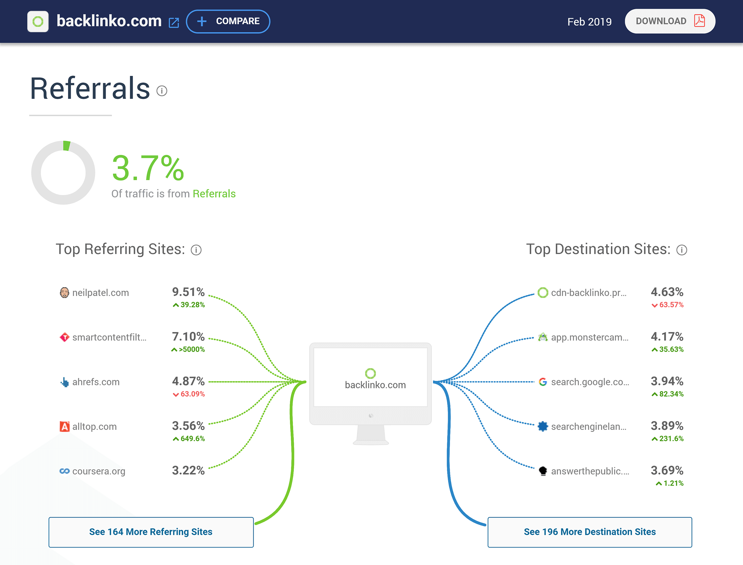Viewport: 743px width, 565px height.
Task: Click the plus icon in COMPARE
Action: coord(201,21)
